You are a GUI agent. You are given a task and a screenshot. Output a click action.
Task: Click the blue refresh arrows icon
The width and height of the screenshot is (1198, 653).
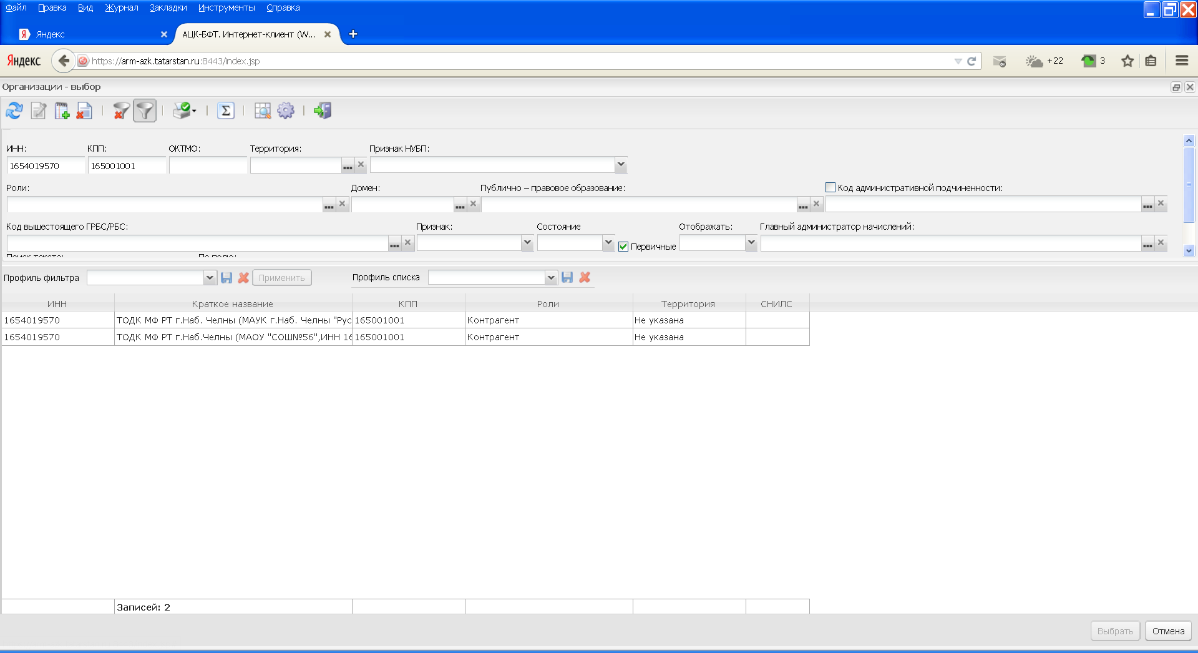pyautogui.click(x=14, y=111)
